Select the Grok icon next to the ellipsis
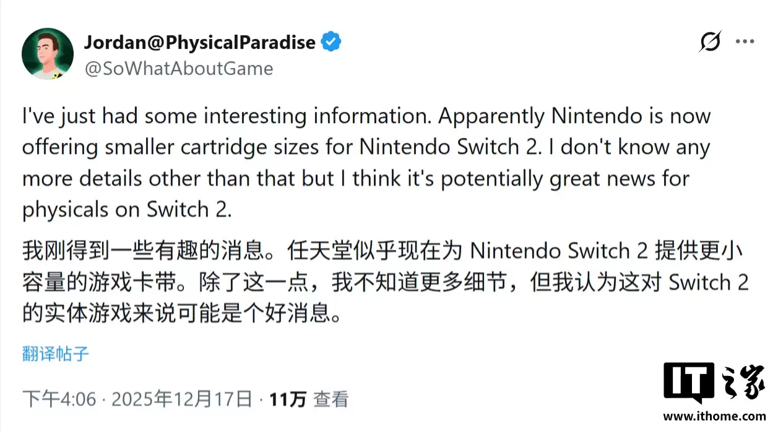Image resolution: width=778 pixels, height=431 pixels. click(x=711, y=41)
